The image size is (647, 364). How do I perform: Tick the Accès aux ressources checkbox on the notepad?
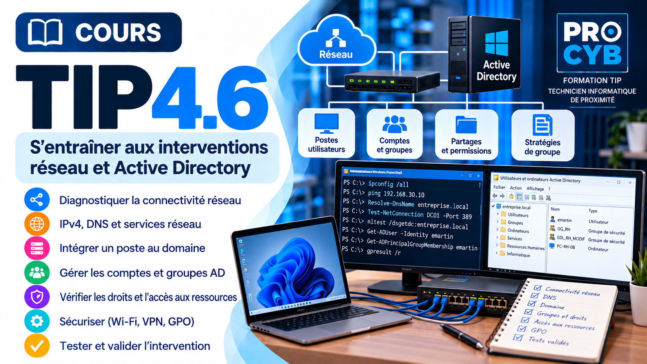click(525, 320)
